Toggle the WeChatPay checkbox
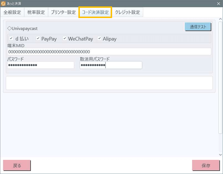Image resolution: width=223 pixels, height=174 pixels. pyautogui.click(x=65, y=39)
